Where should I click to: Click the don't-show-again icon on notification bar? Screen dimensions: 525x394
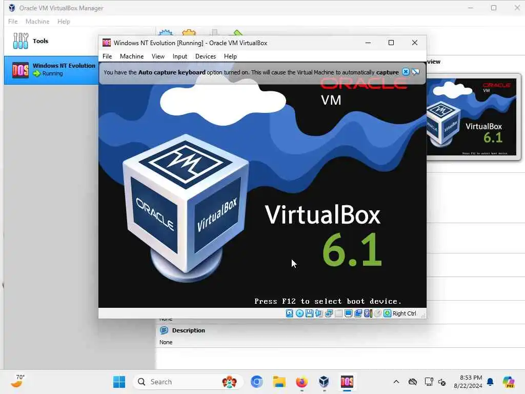pyautogui.click(x=415, y=72)
